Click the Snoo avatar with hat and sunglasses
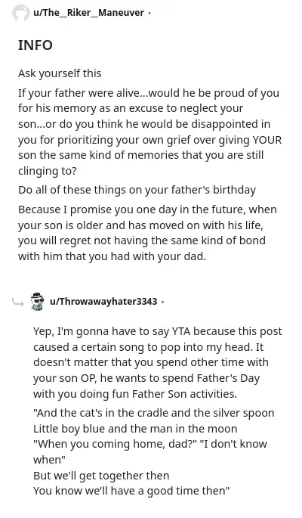The width and height of the screenshot is (302, 518). (x=37, y=301)
